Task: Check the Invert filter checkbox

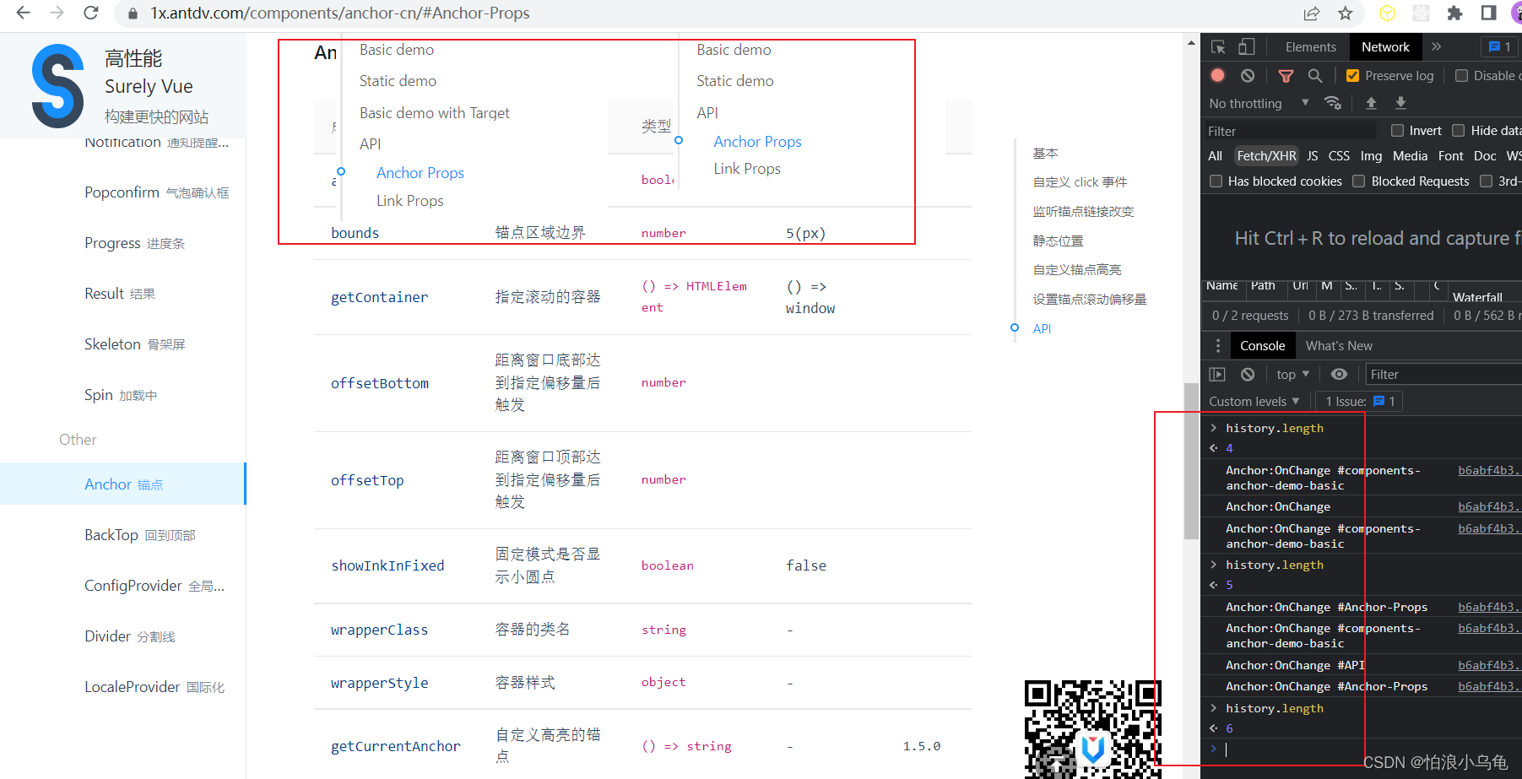Action: (1397, 130)
